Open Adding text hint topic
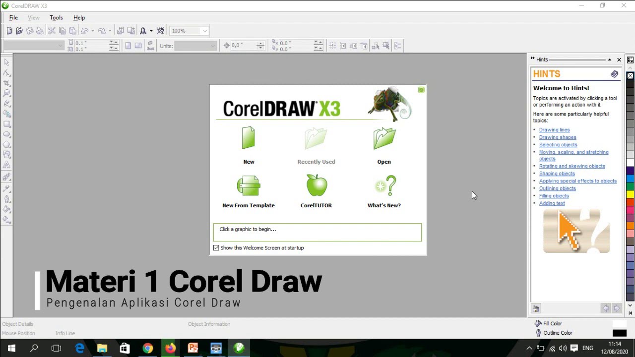The height and width of the screenshot is (357, 635). point(552,203)
